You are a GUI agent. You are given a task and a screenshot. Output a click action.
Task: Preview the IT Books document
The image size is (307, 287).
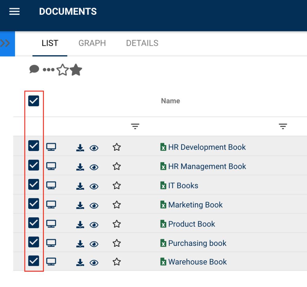94,186
